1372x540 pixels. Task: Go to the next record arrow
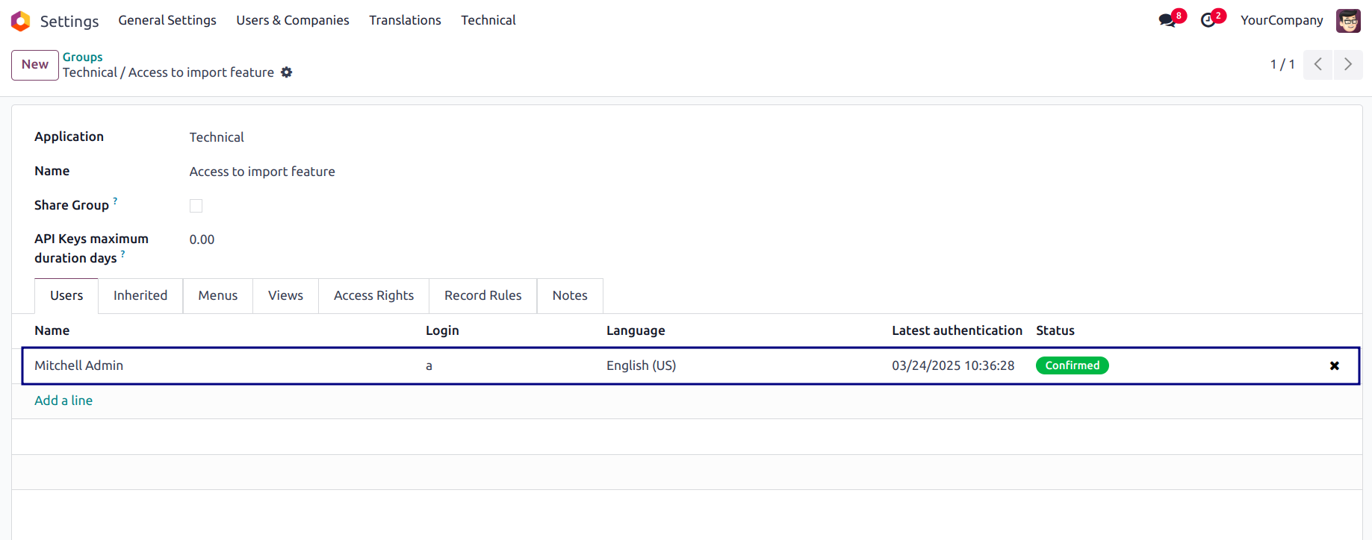(1348, 65)
